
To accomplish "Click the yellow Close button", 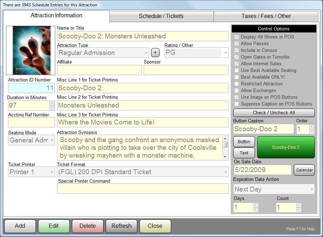I will pyautogui.click(x=155, y=226).
